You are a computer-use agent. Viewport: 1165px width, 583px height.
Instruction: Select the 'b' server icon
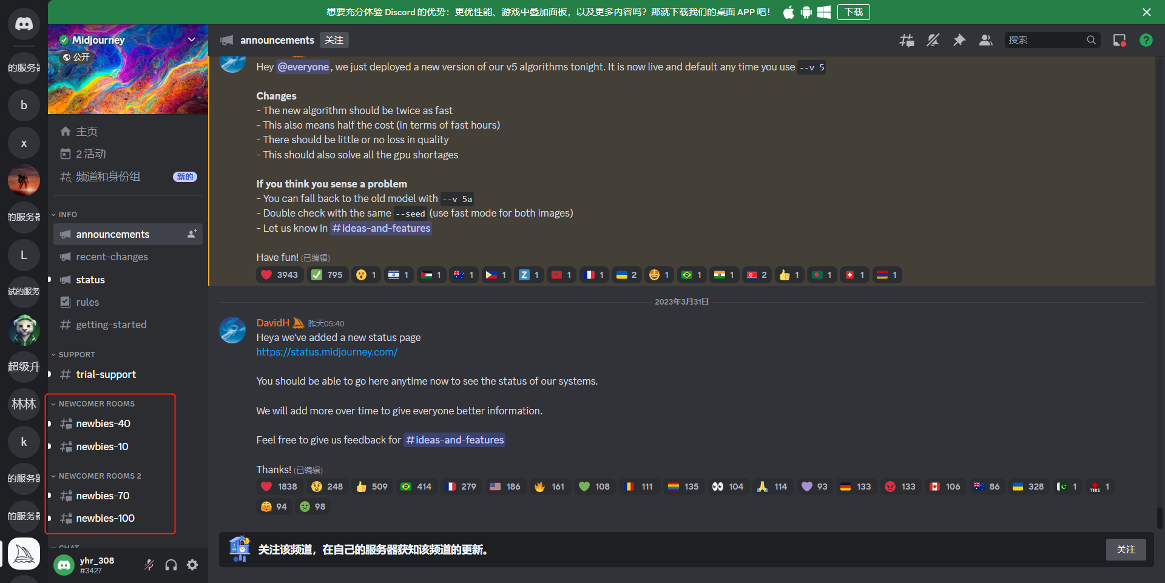[24, 105]
